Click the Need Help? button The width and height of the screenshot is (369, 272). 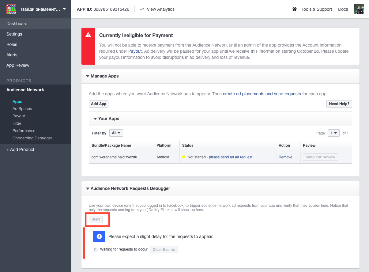tap(339, 104)
